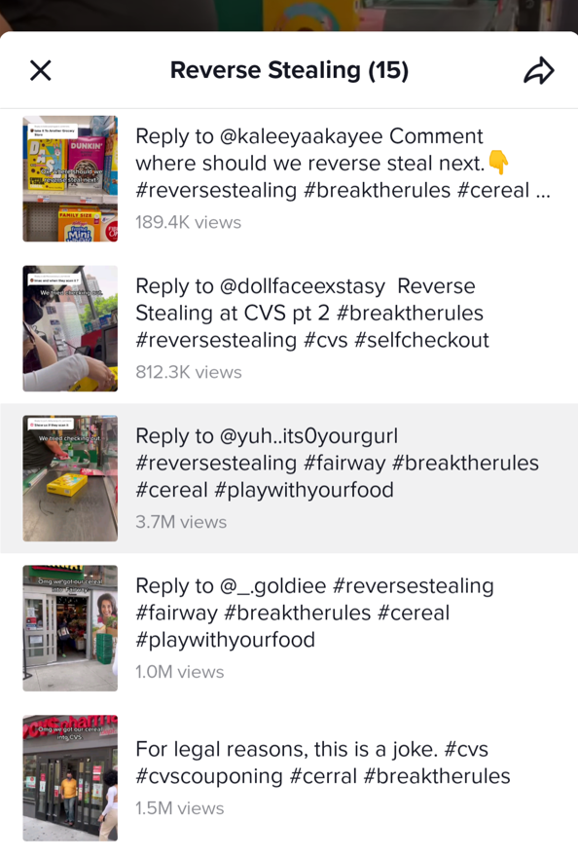
Task: Click the 1.0M views label
Action: (180, 672)
